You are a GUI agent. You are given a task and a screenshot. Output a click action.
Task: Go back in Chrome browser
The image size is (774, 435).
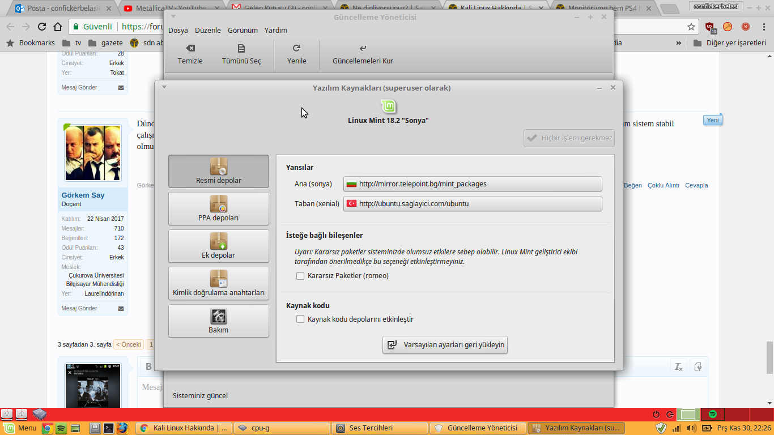pos(10,27)
